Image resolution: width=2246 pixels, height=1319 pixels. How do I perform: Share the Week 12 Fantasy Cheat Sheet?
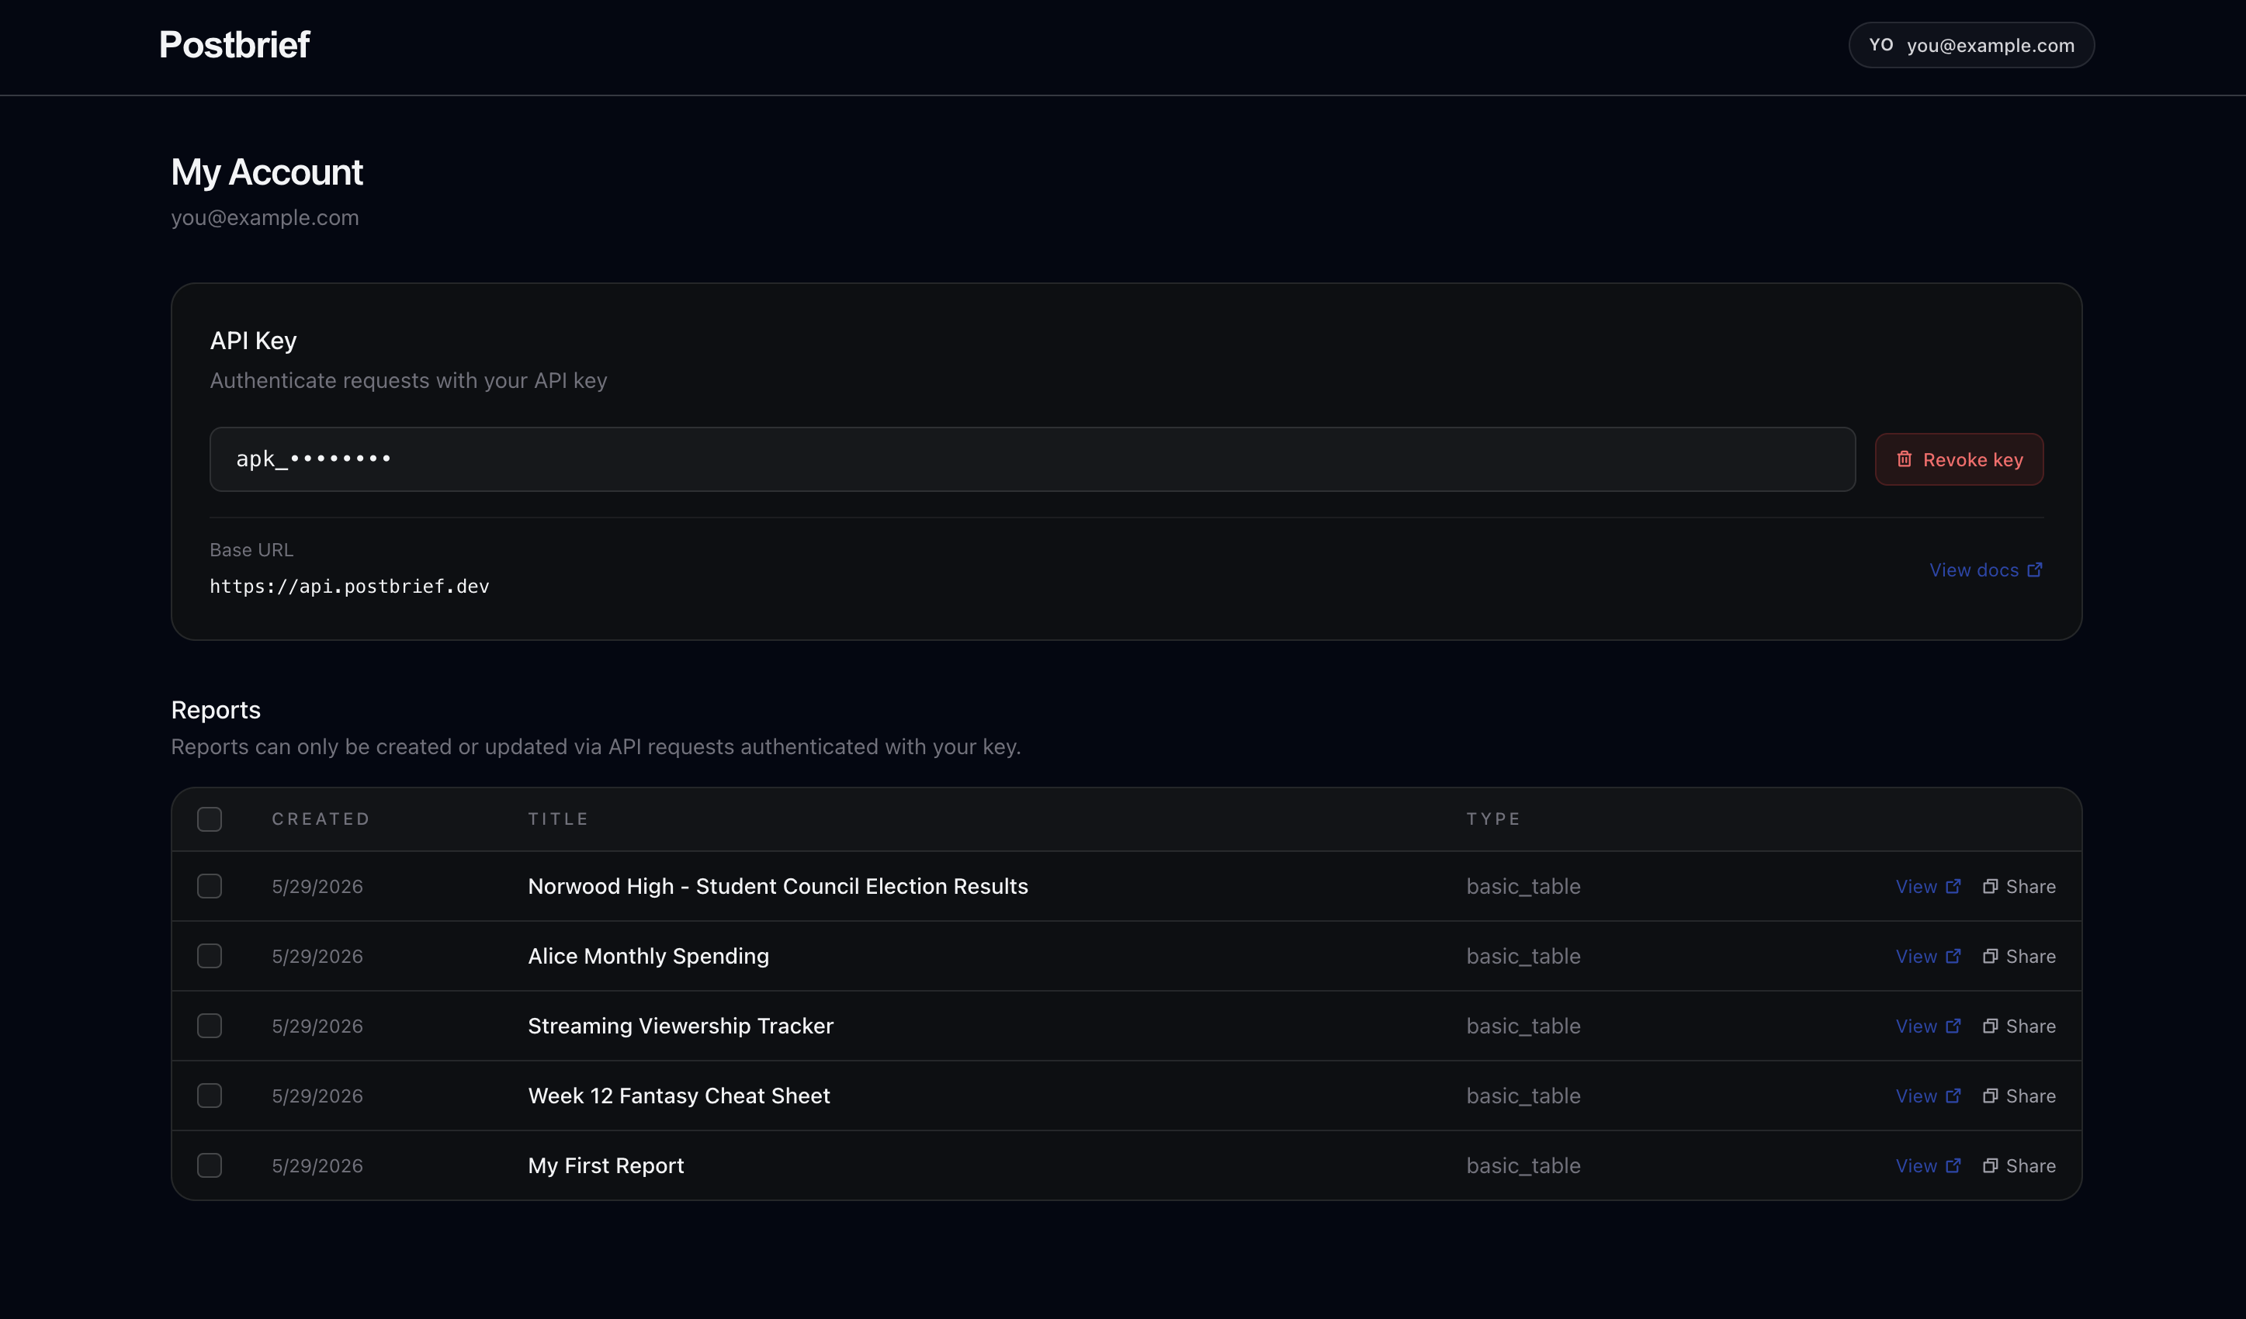[x=2019, y=1096]
